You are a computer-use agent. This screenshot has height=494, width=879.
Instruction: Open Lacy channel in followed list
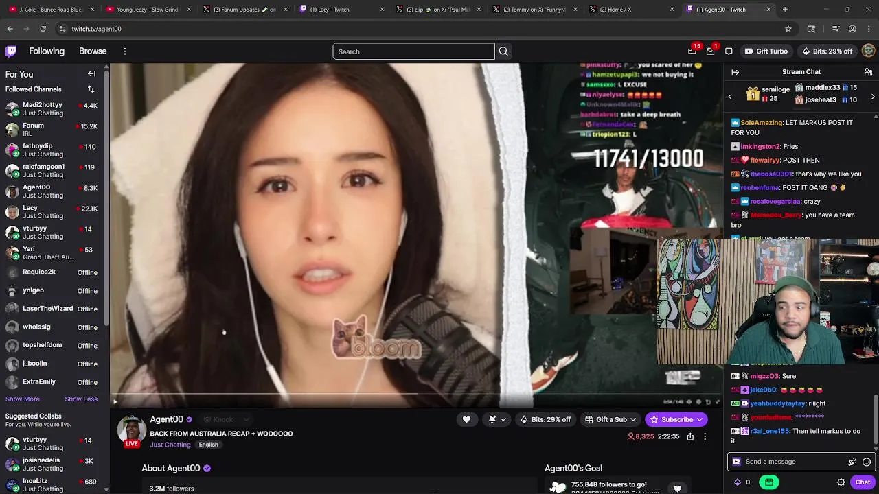[54, 212]
